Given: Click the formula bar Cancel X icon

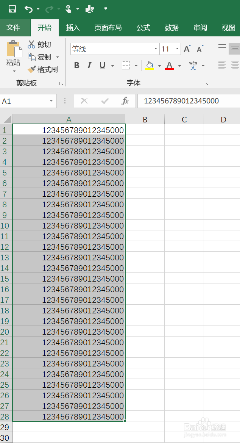Looking at the screenshot, I should click(84, 101).
